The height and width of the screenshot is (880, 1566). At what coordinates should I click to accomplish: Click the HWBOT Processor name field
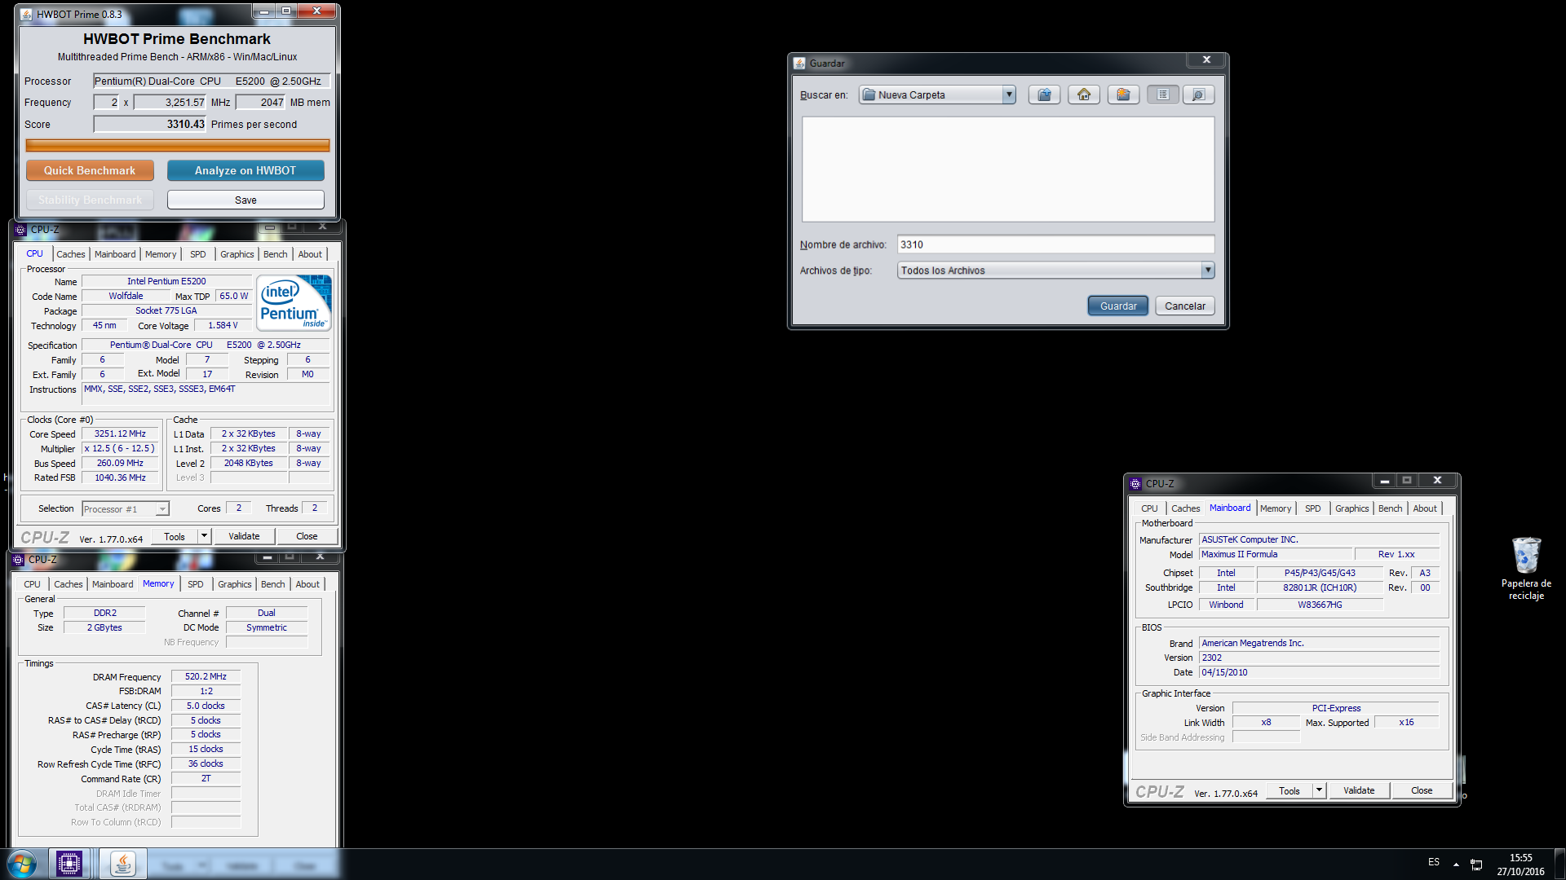[x=211, y=81]
